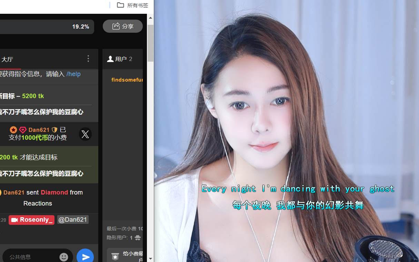Click the /help command link

point(73,74)
